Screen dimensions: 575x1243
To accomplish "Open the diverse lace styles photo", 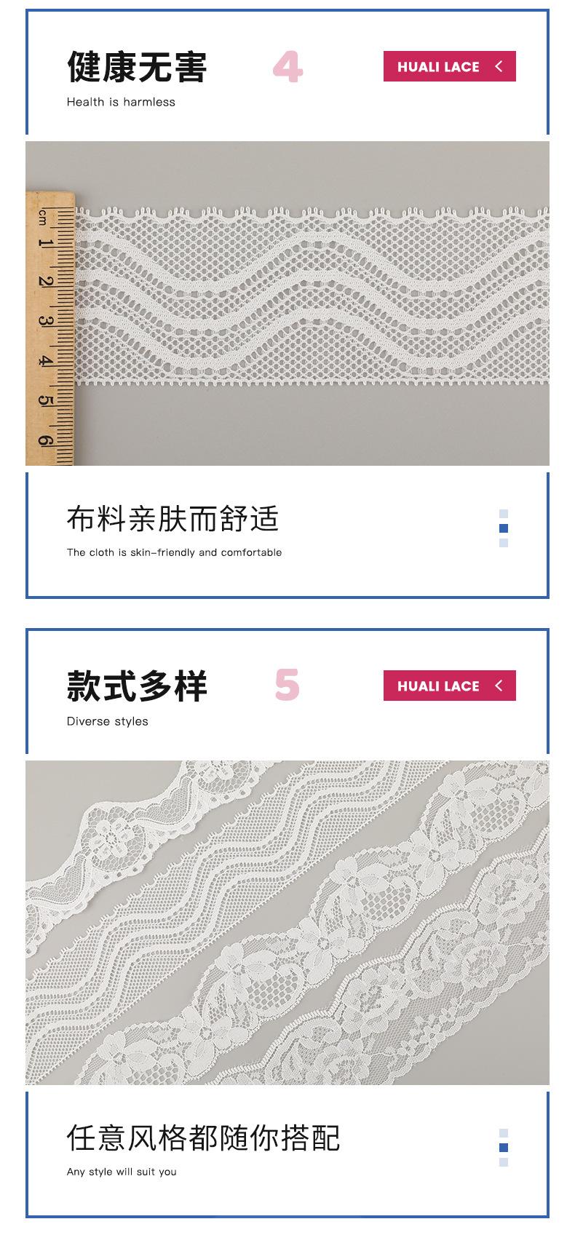I will [x=287, y=923].
